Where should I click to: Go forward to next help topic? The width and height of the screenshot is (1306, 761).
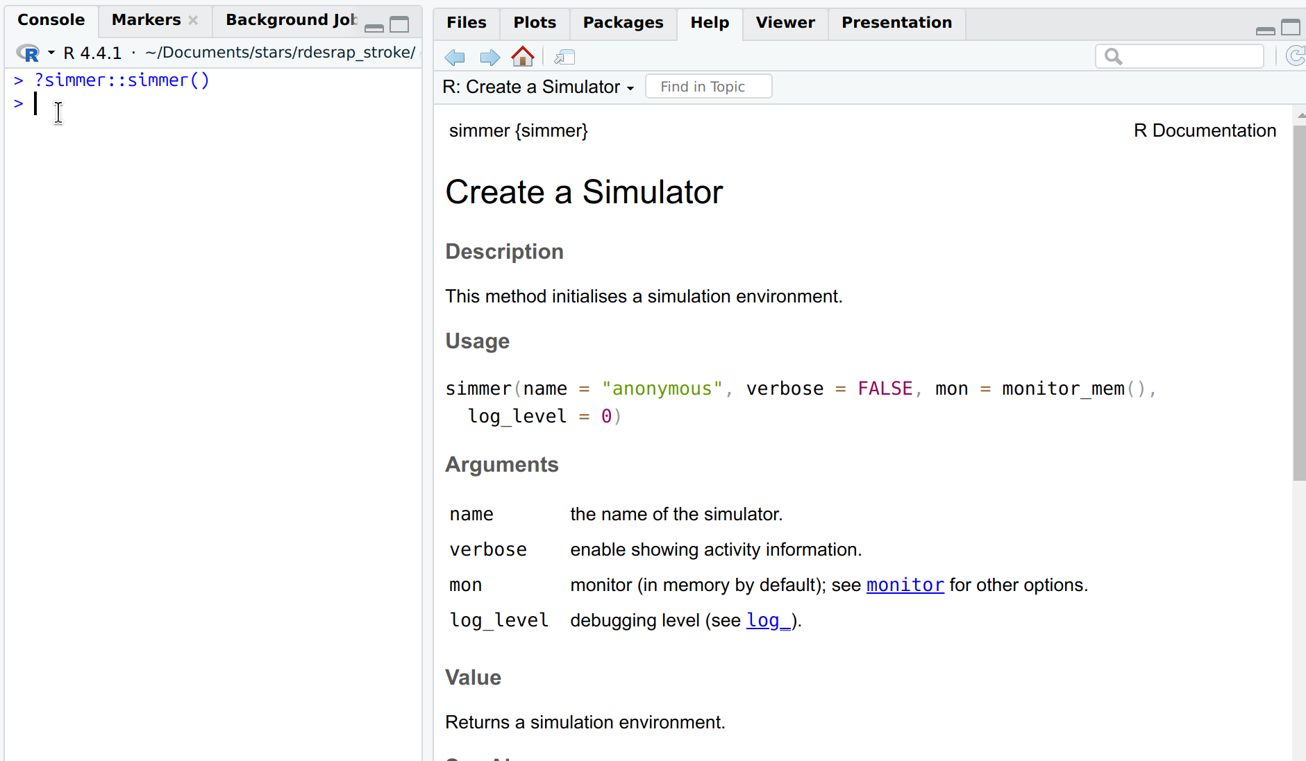pos(489,57)
